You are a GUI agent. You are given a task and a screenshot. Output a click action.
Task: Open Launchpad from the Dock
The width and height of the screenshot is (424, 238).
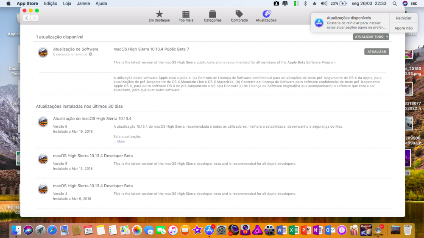[40, 230]
